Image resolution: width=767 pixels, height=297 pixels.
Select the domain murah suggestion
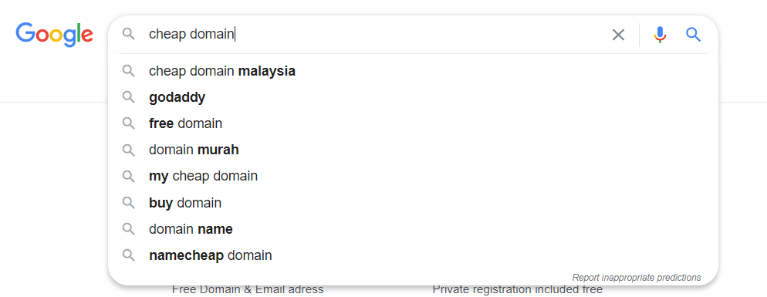(x=413, y=150)
